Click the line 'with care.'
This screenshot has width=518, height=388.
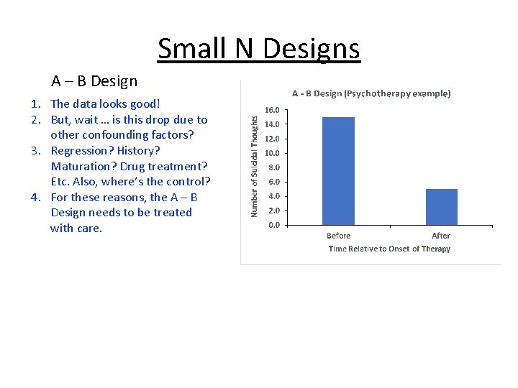click(76, 228)
